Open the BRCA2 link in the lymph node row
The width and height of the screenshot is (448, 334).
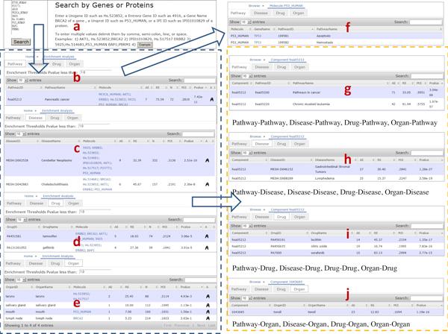[x=78, y=318]
